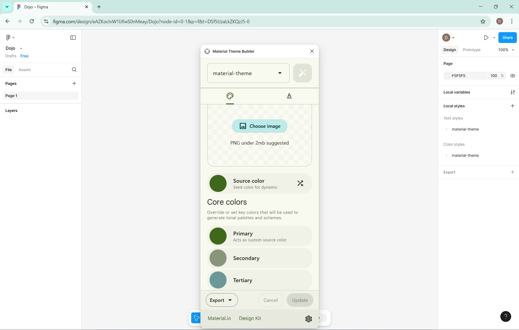Image resolution: width=519 pixels, height=330 pixels.
Task: Select the Prototype tab
Action: 471,50
